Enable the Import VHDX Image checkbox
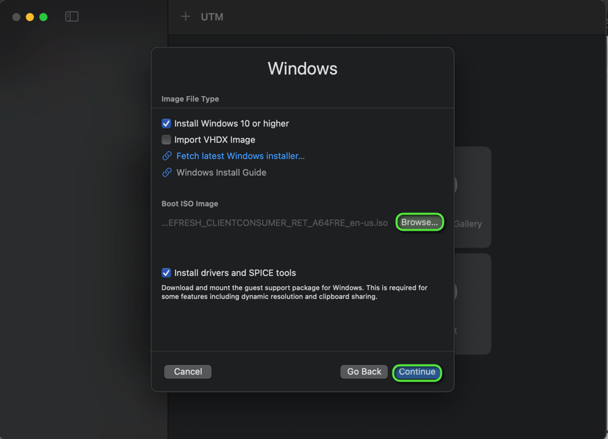The height and width of the screenshot is (439, 608). 166,140
